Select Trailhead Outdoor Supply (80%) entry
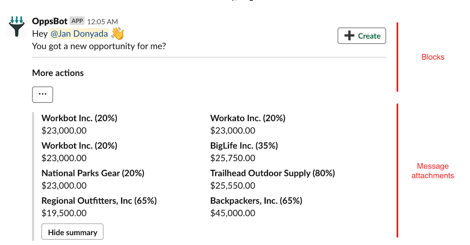470x245 pixels. click(x=273, y=173)
